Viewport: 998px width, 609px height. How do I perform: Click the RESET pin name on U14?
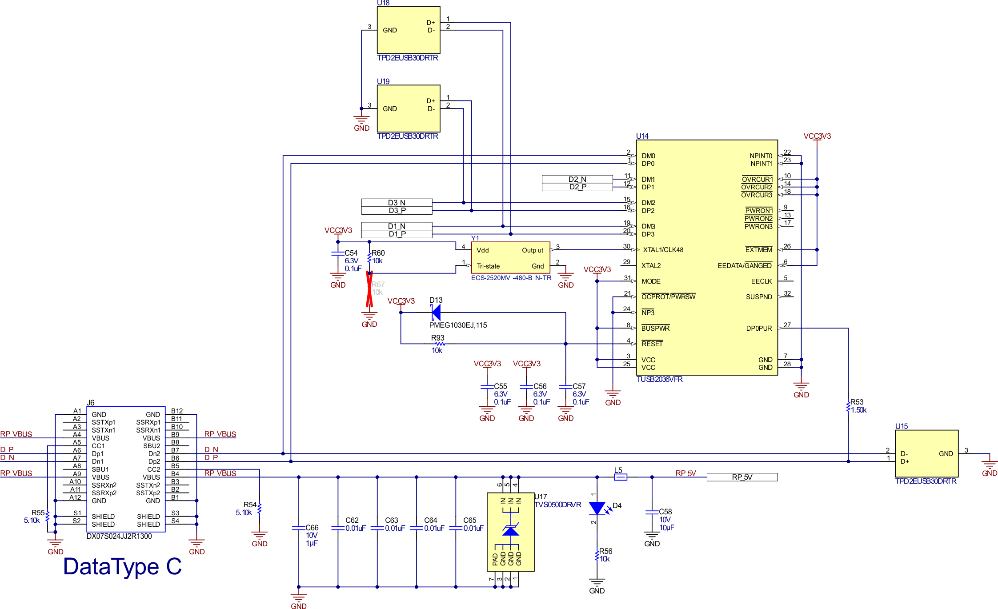(x=652, y=344)
